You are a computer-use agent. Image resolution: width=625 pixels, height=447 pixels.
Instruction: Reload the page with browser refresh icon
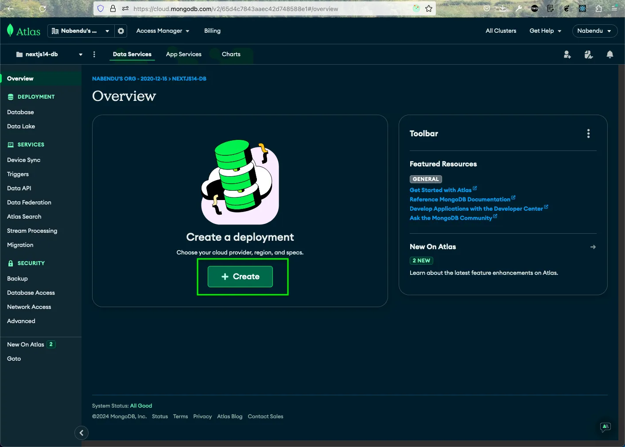tap(43, 8)
